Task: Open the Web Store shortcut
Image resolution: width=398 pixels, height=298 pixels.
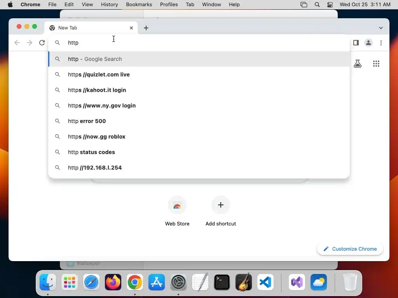Action: 177,211
